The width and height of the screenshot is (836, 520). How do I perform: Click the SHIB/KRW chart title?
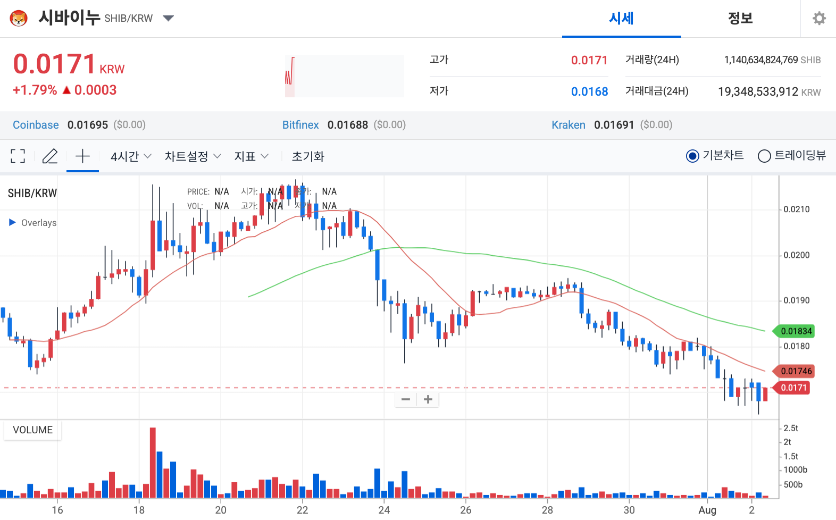click(x=32, y=193)
